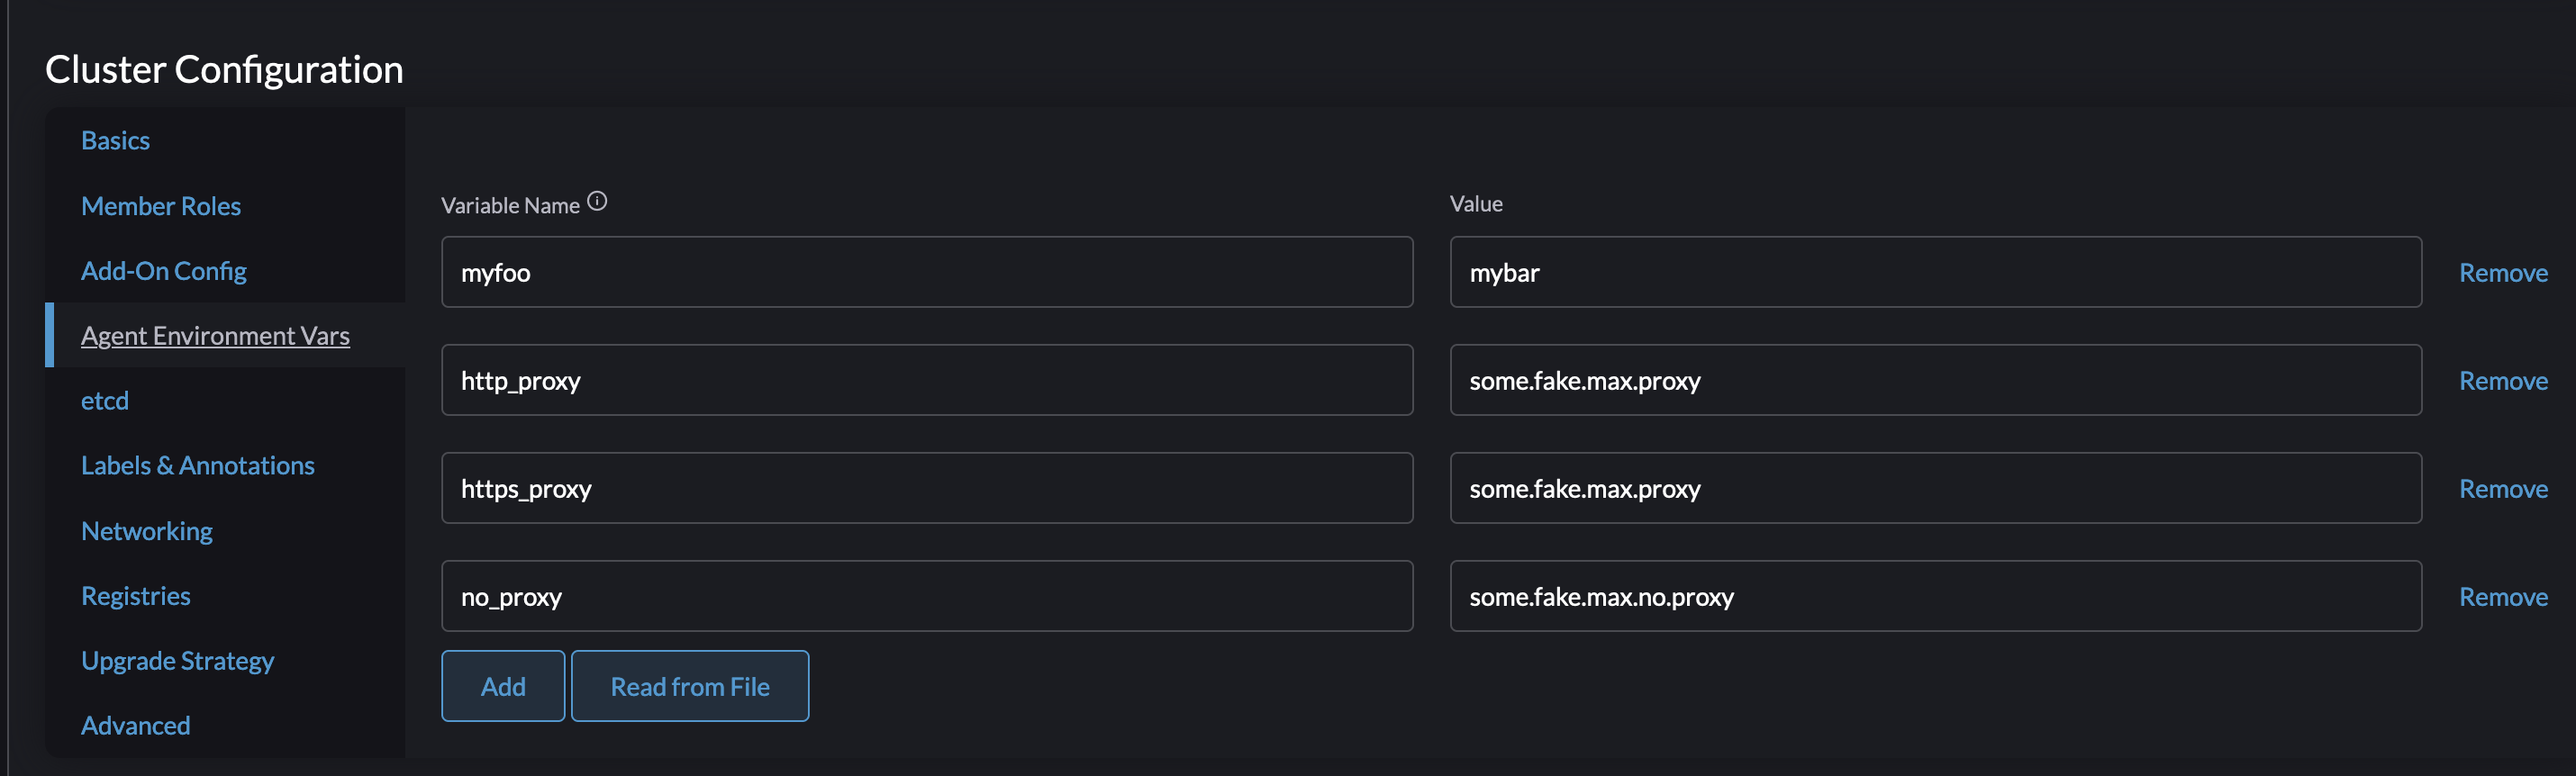Open the Advanced tab
2576x776 pixels.
136,726
